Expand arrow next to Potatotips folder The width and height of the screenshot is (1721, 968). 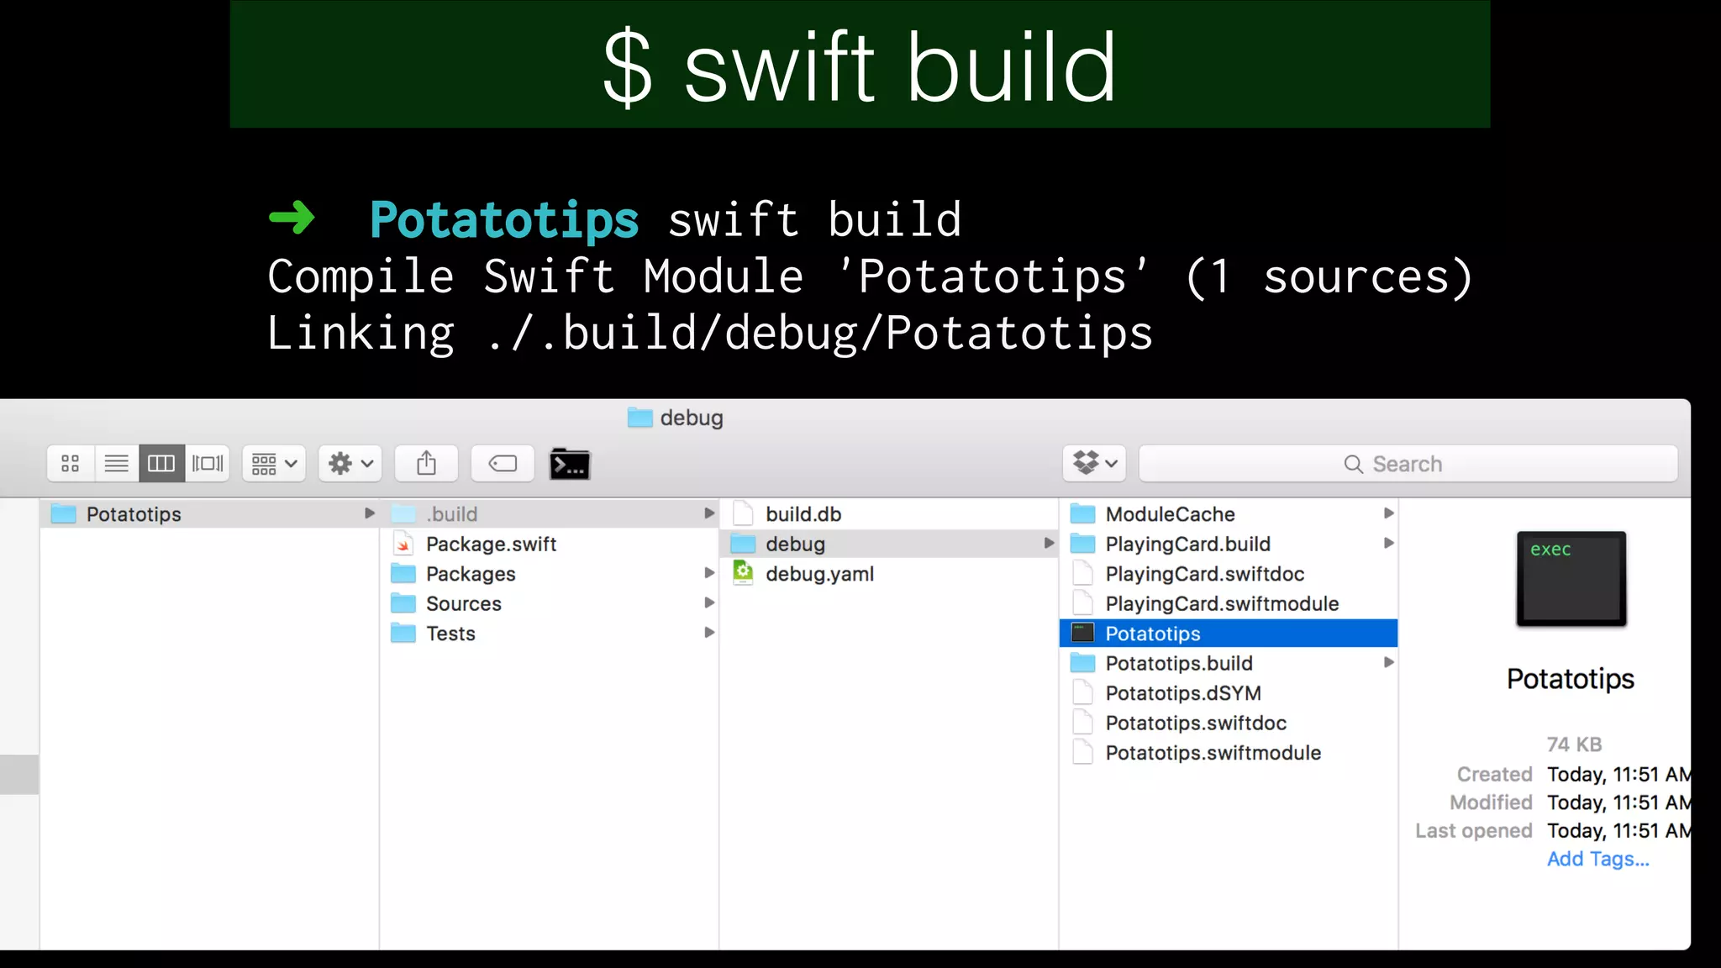click(369, 513)
